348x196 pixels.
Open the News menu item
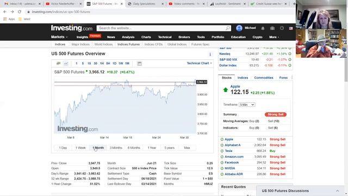coord(111,37)
